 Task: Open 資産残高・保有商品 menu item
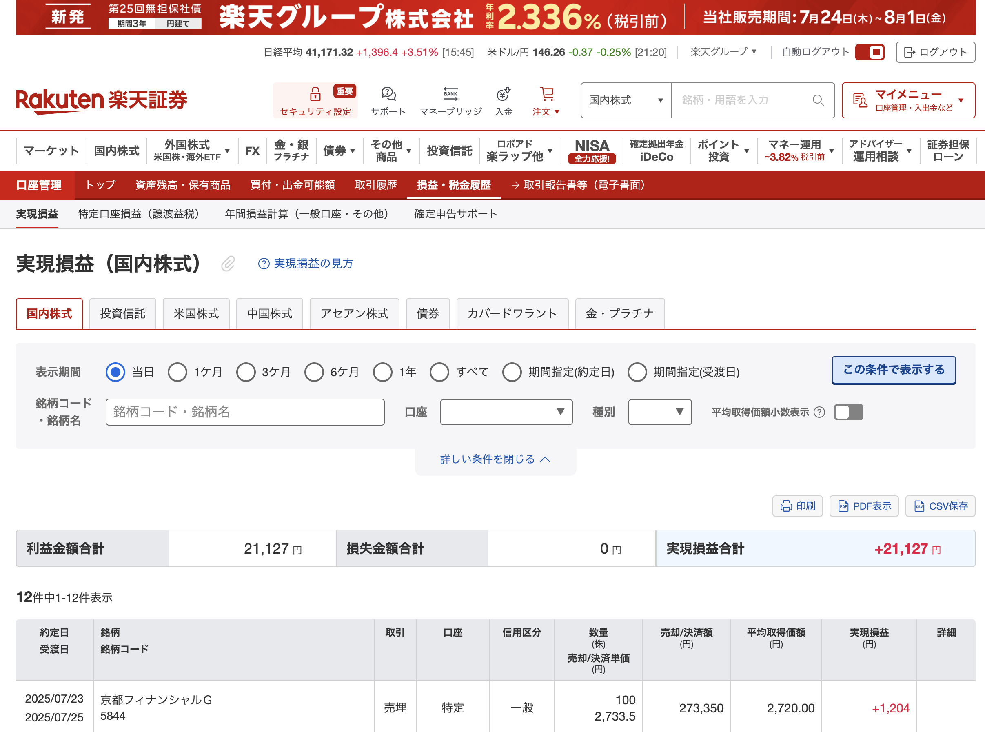pos(183,185)
